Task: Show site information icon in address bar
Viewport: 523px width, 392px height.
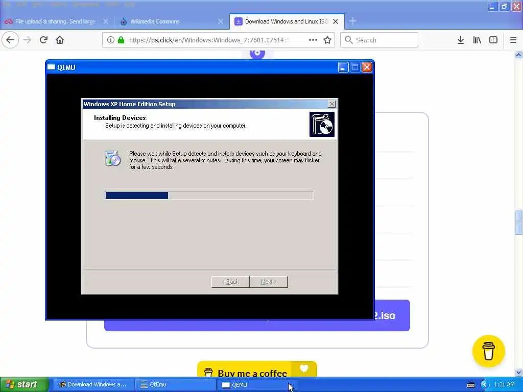Action: click(x=110, y=40)
